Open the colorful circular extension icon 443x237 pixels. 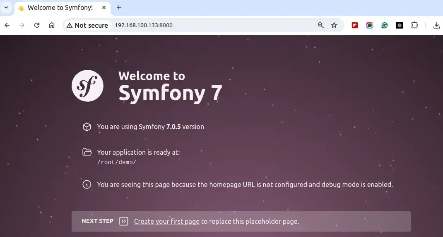(x=370, y=25)
